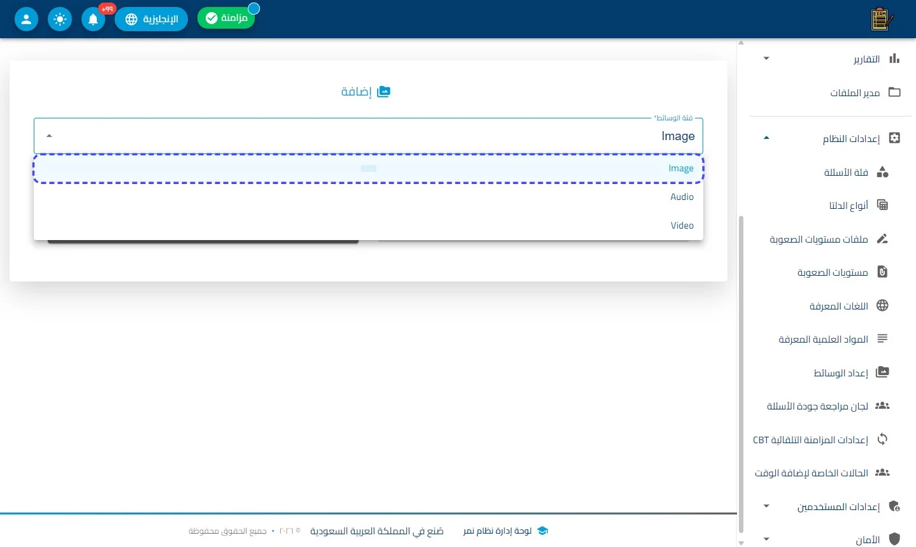Open the notifications bell
Viewport: 916px width, 547px height.
click(93, 19)
